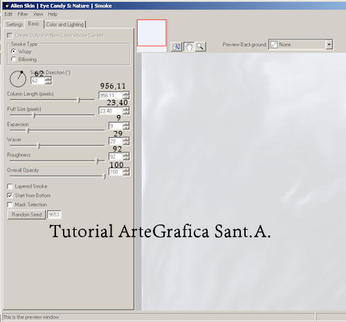Image resolution: width=346 pixels, height=322 pixels.
Task: Click the Random Seed button
Action: 26,215
